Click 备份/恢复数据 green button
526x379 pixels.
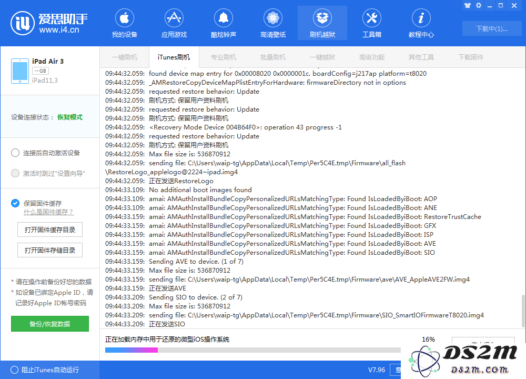tap(49, 324)
